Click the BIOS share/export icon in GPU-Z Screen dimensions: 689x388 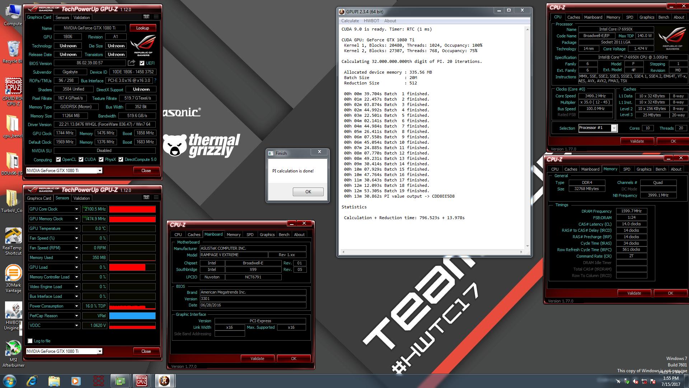[x=132, y=63]
